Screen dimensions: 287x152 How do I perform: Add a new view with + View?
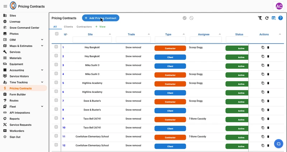pos(100,27)
